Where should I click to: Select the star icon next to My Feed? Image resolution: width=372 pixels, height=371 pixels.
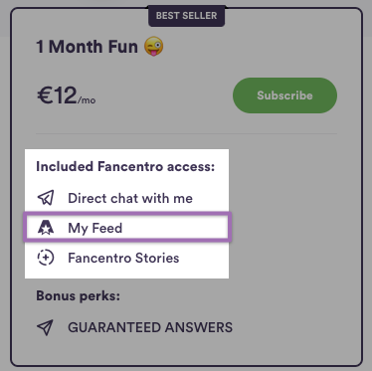point(46,228)
